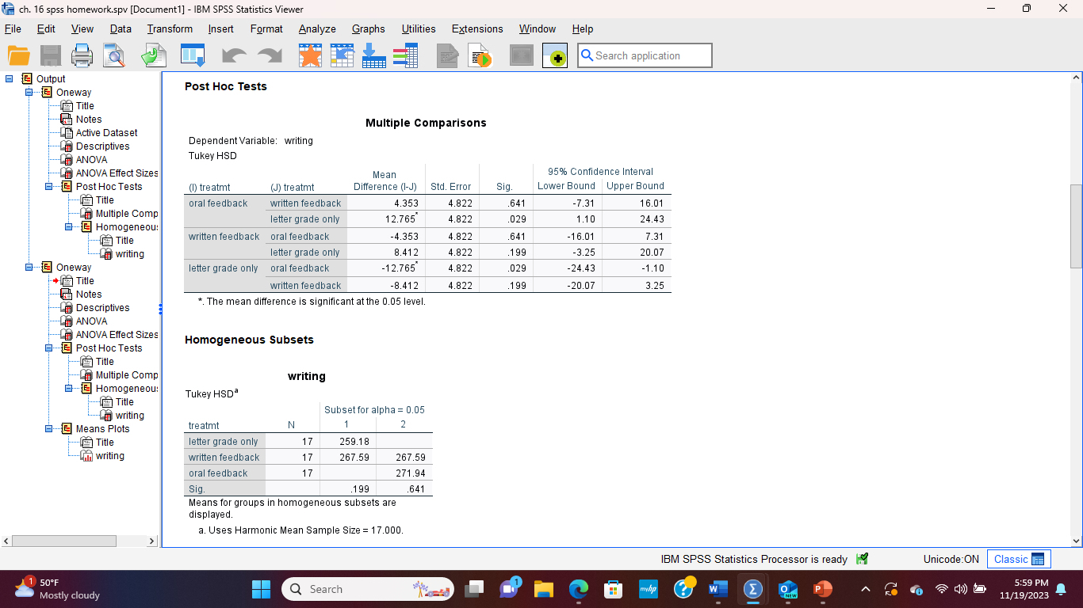Open Print Preview with magnifier page icon
The height and width of the screenshot is (608, 1083).
point(114,55)
